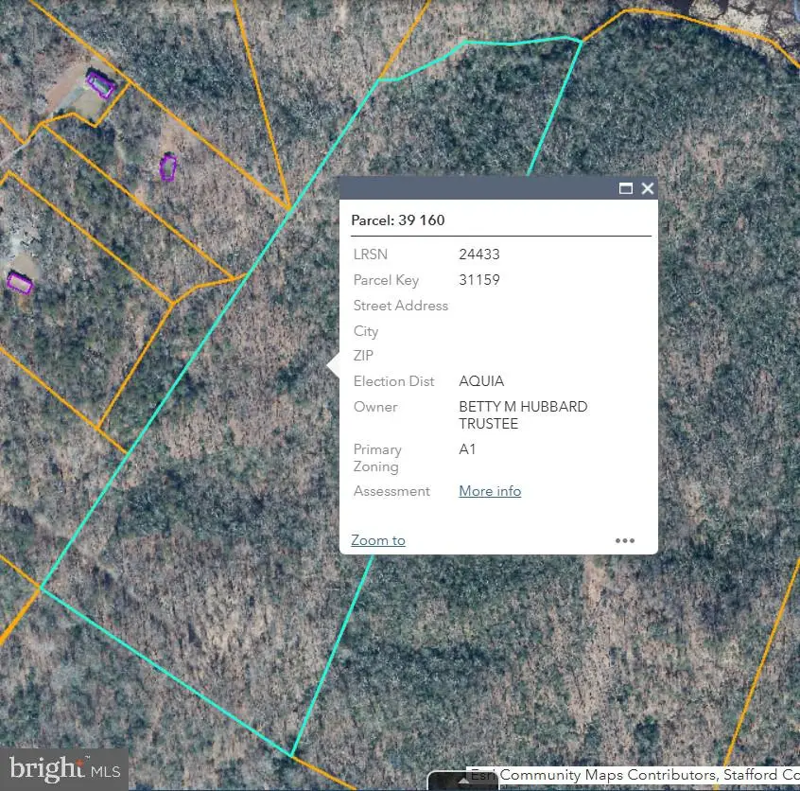
Task: Click the Street Address field label
Action: (400, 306)
